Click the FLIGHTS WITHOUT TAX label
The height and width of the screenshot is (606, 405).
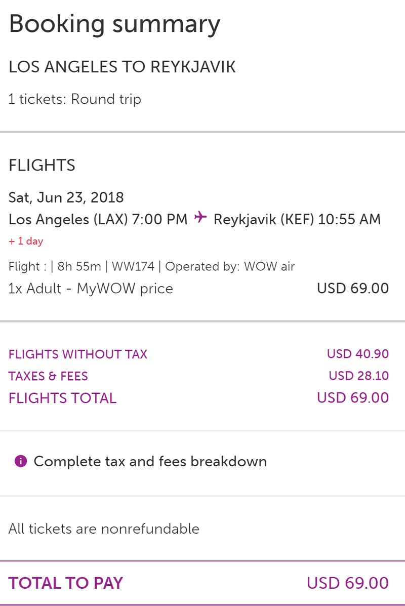coord(78,354)
